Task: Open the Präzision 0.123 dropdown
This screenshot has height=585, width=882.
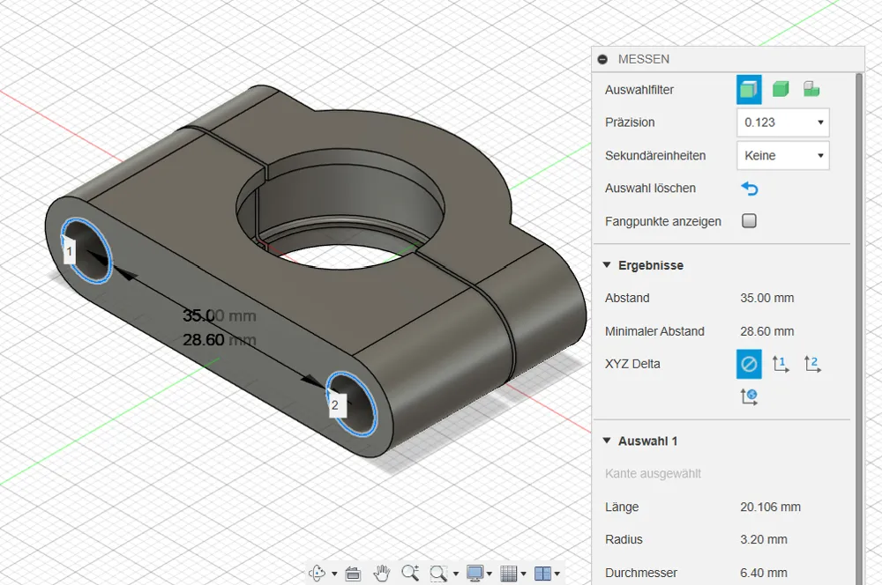Action: [x=783, y=122]
